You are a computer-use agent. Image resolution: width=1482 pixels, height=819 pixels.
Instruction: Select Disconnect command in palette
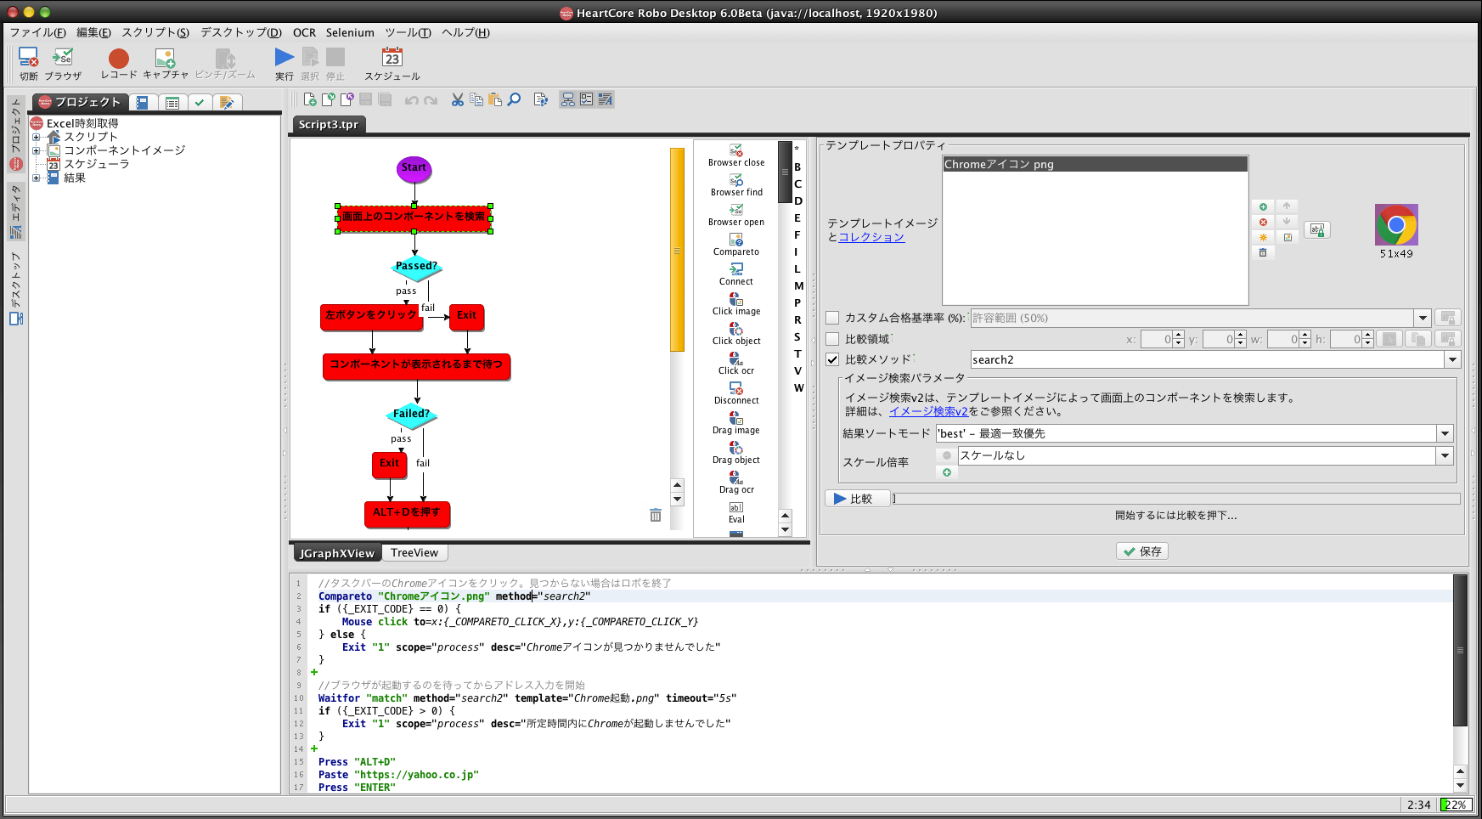pos(736,393)
